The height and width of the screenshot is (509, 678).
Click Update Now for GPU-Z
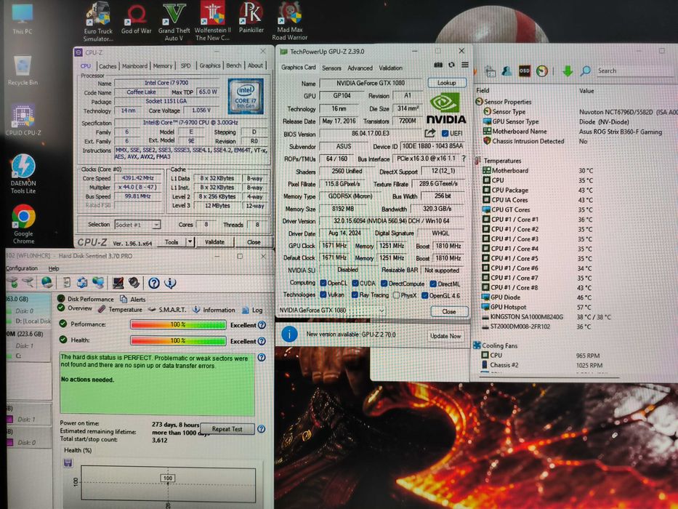tap(445, 336)
